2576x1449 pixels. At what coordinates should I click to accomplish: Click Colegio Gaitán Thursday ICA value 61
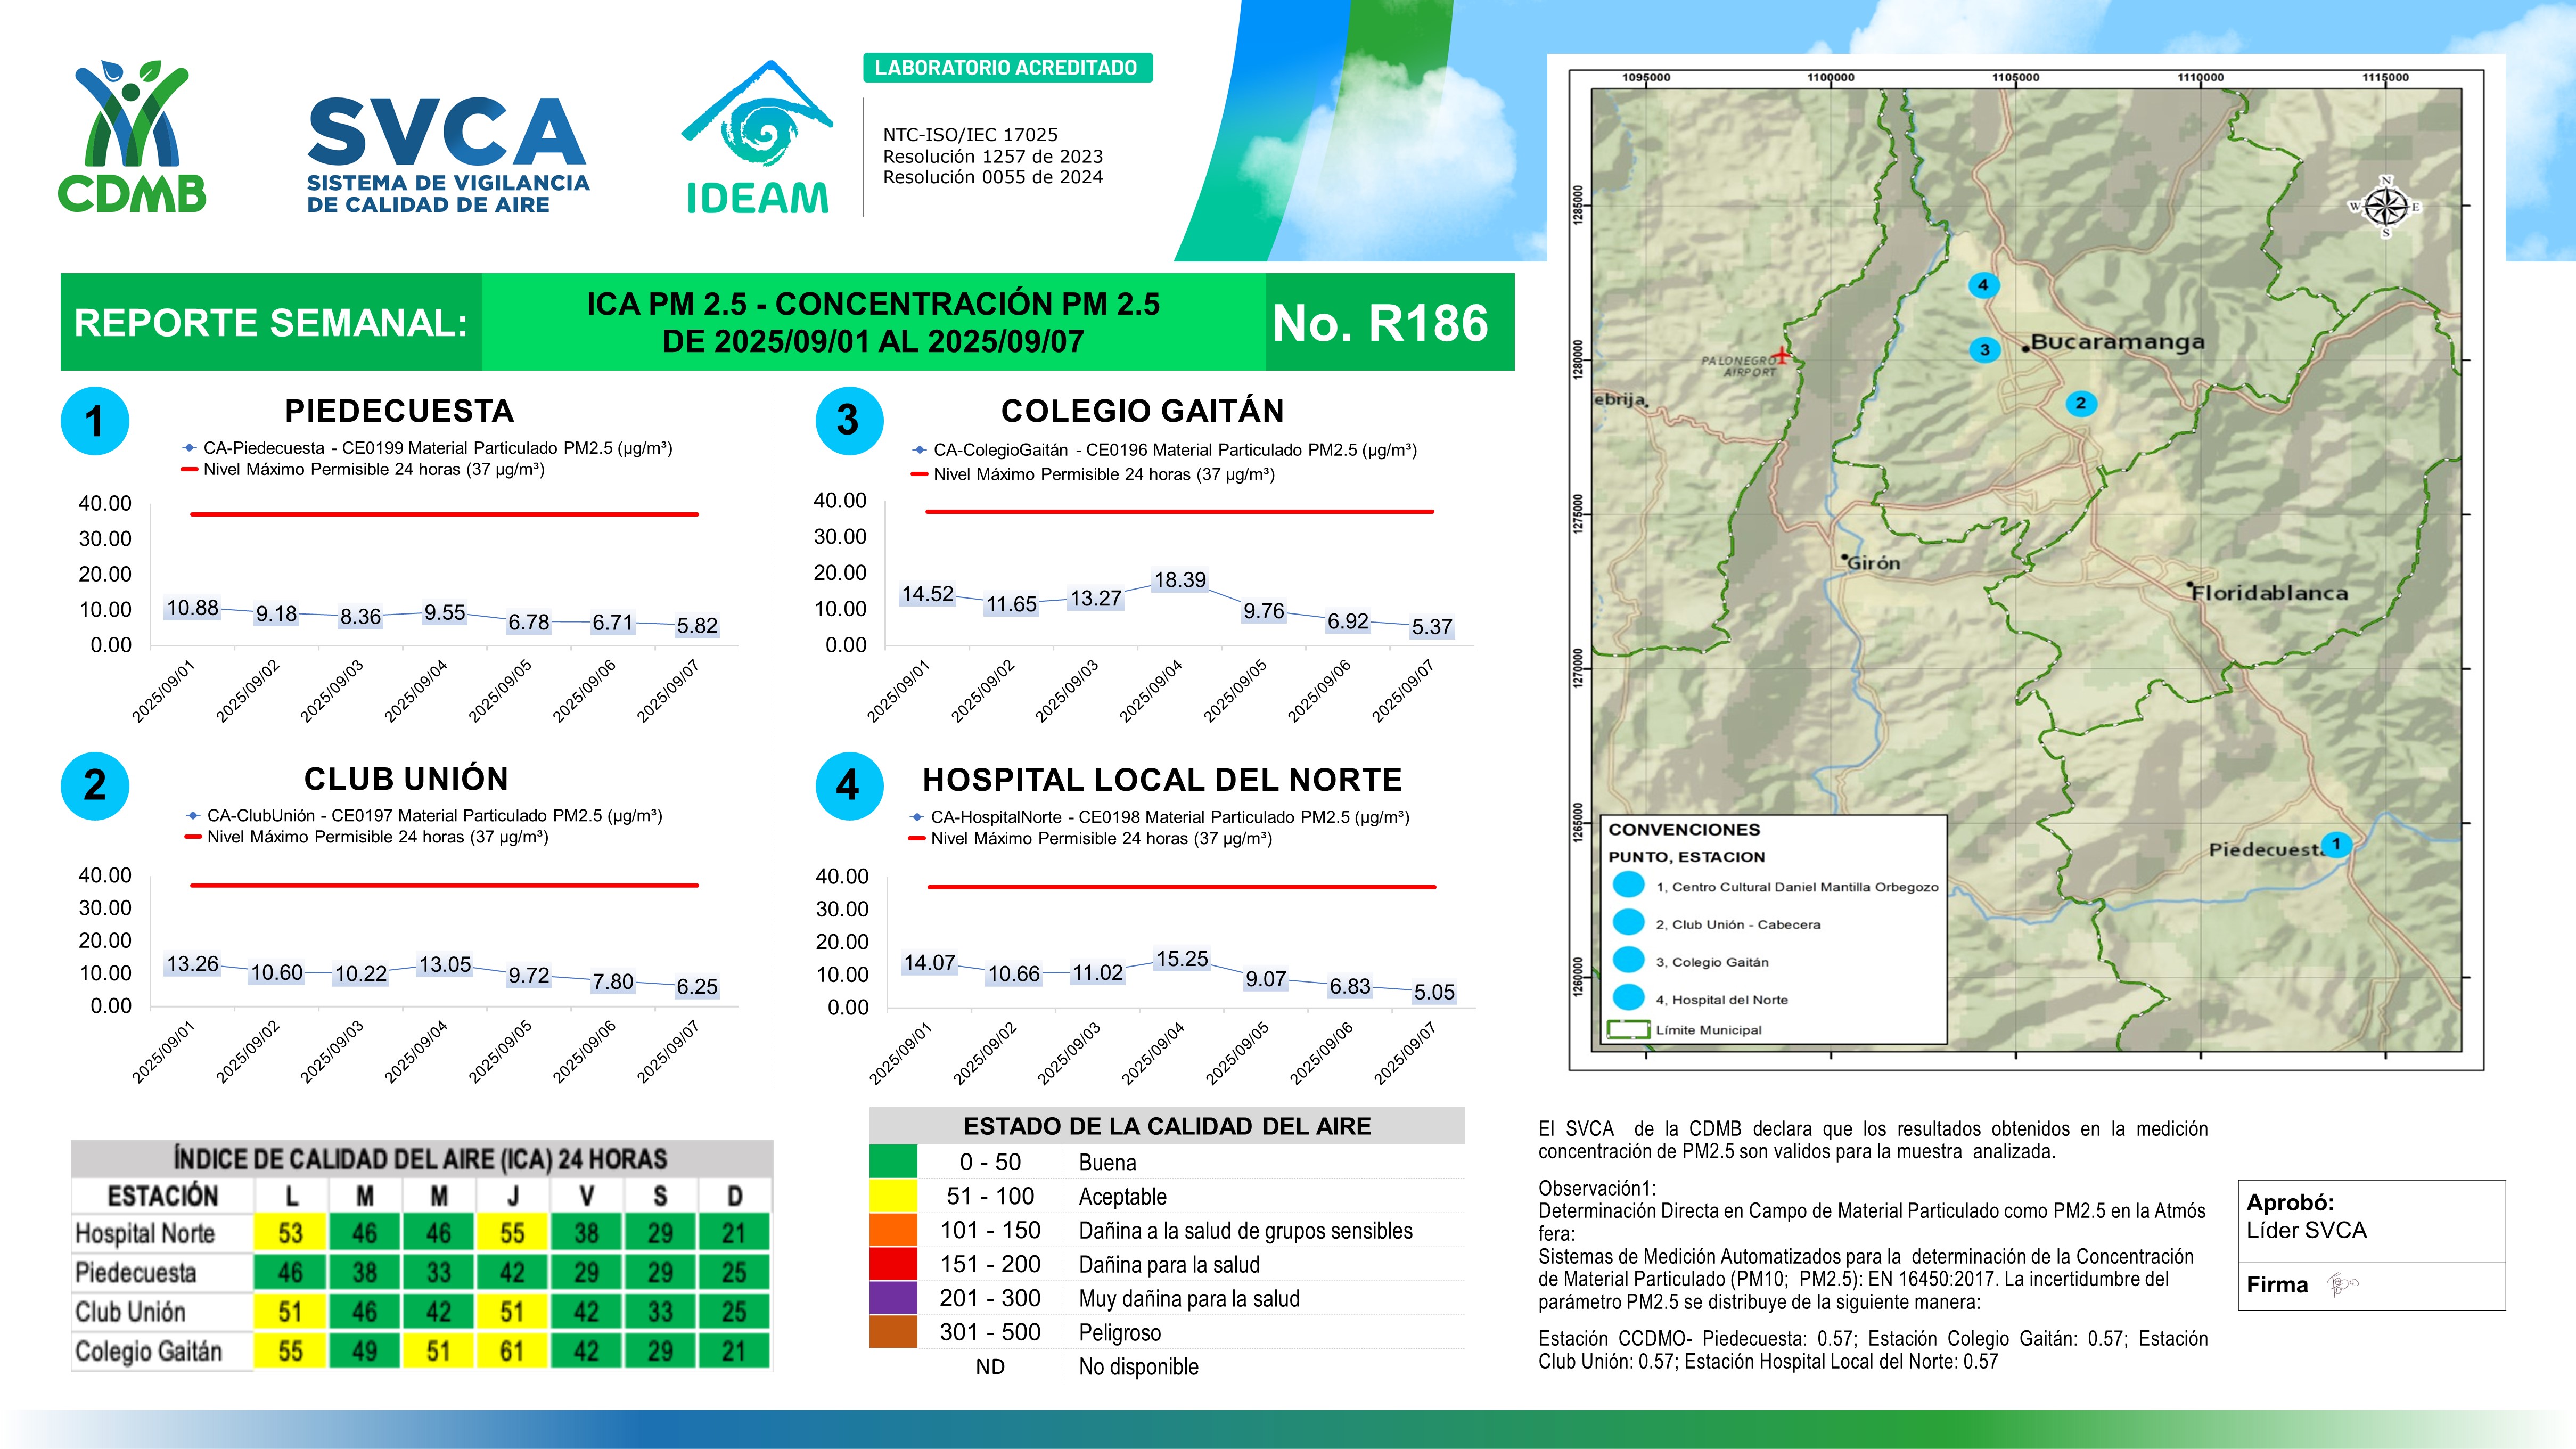tap(512, 1351)
